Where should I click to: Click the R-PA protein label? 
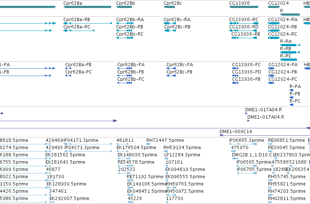[x=295, y=87]
